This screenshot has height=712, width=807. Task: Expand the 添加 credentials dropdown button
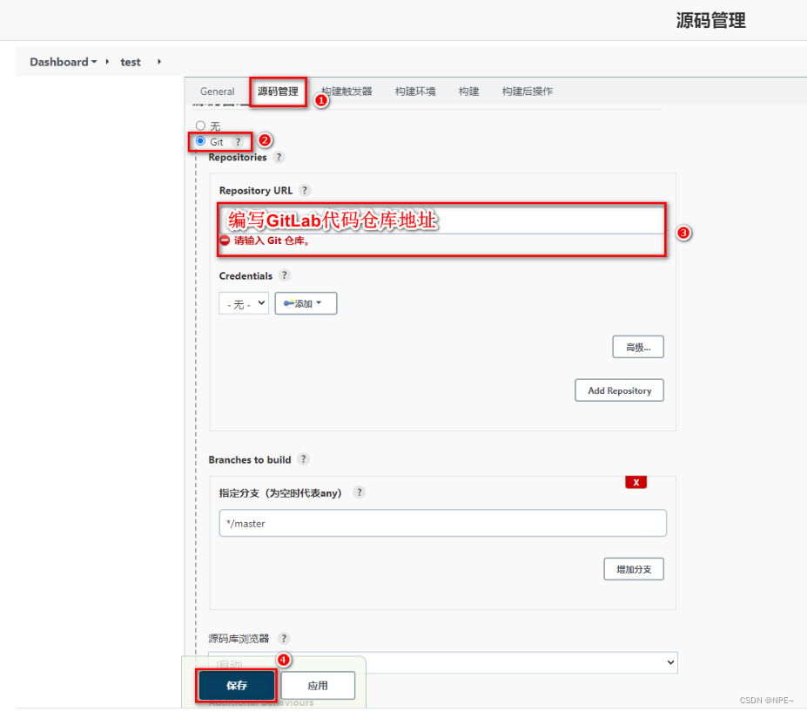pos(306,303)
